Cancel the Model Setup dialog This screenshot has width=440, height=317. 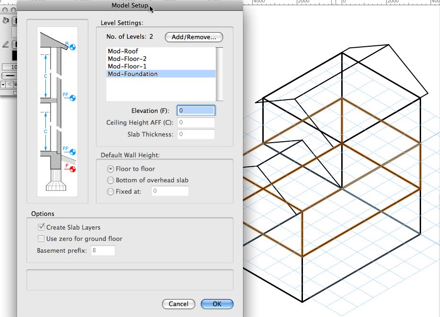(x=179, y=304)
